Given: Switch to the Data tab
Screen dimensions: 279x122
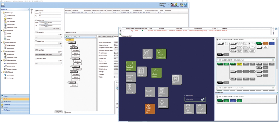Looking at the screenshot, I should coord(100,37).
